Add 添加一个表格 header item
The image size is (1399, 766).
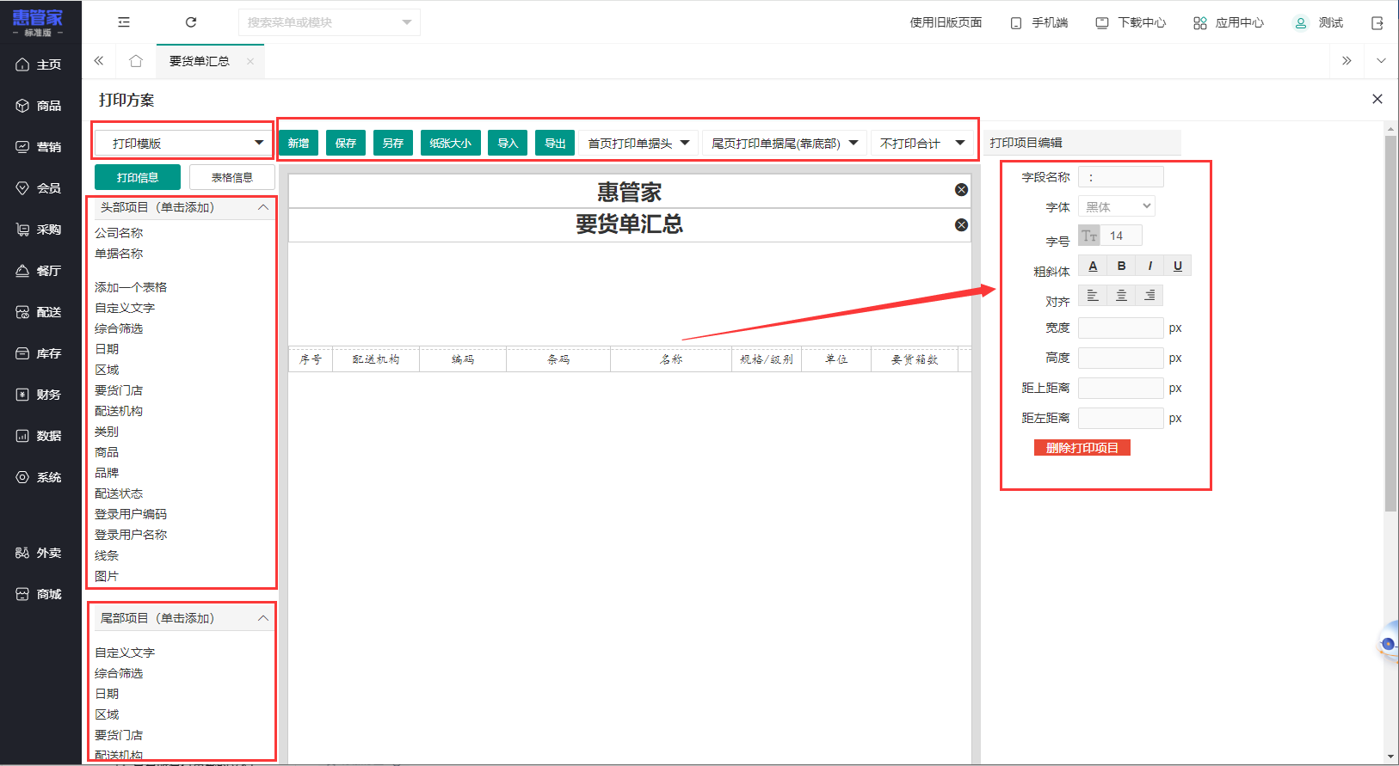click(x=131, y=287)
